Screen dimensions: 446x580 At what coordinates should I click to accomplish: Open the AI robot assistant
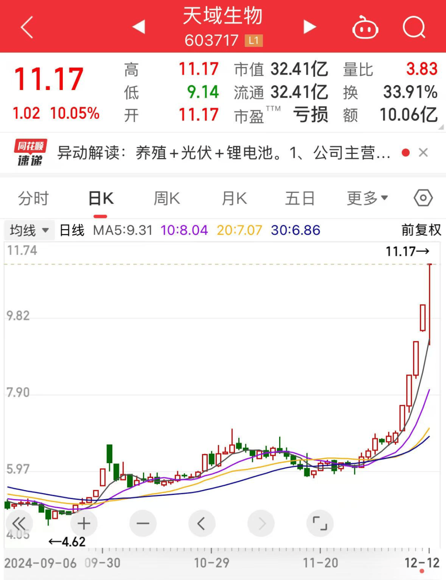coord(364,27)
